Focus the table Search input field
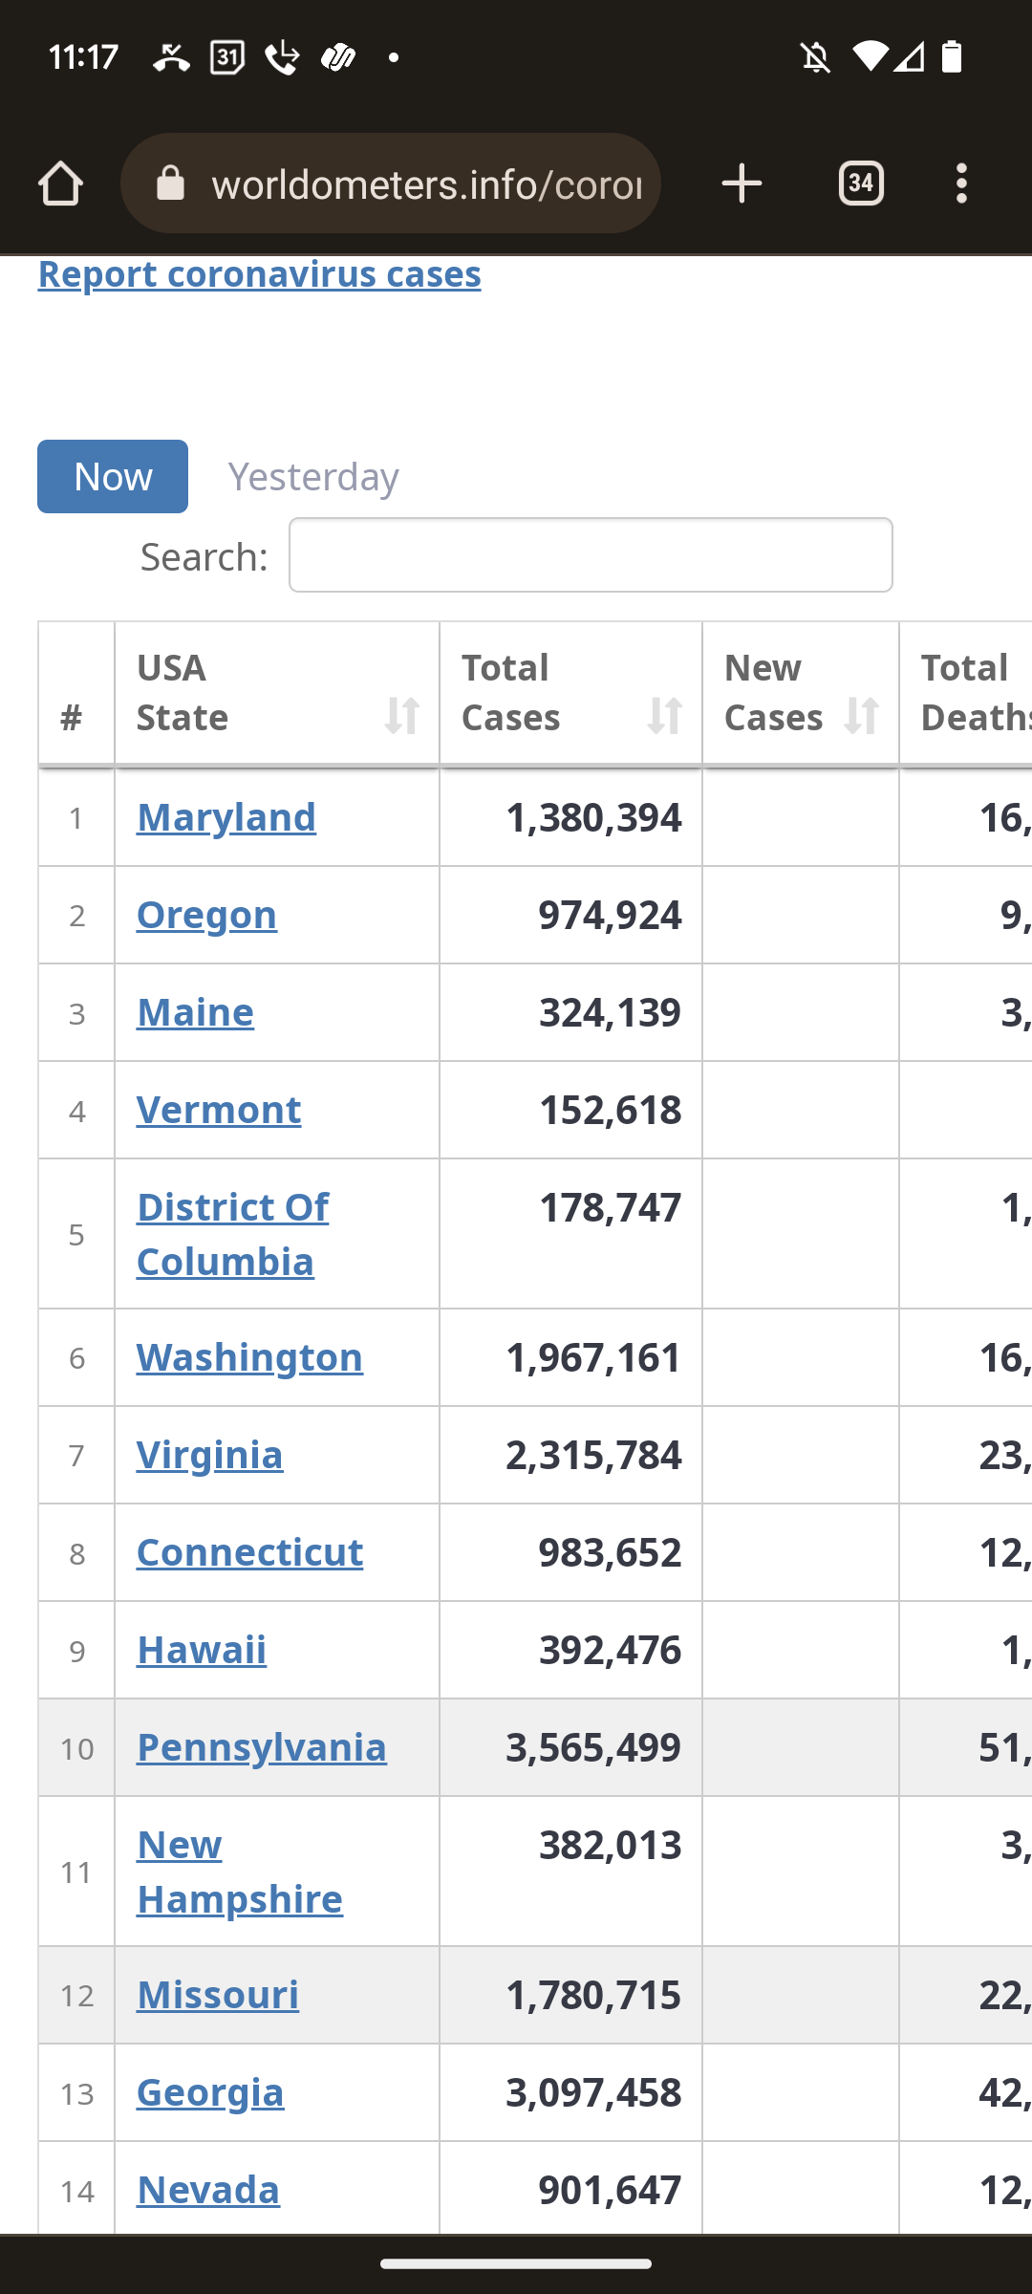This screenshot has width=1032, height=2294. click(591, 555)
